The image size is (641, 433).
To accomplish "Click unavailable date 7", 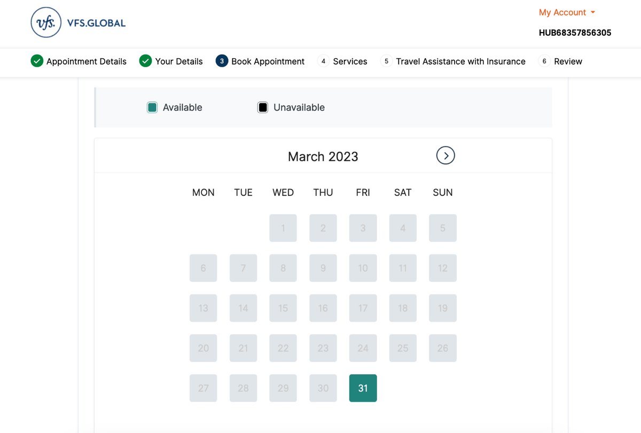I will click(243, 268).
